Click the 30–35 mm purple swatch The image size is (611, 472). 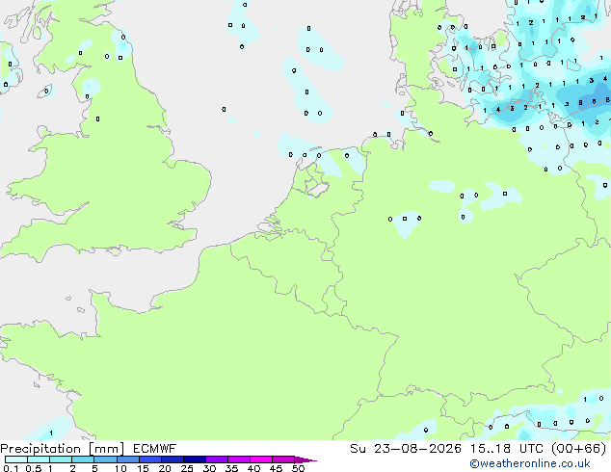(x=216, y=459)
